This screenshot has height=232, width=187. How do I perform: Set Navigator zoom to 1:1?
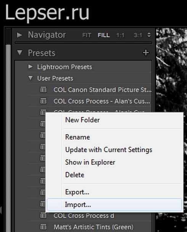pos(120,35)
